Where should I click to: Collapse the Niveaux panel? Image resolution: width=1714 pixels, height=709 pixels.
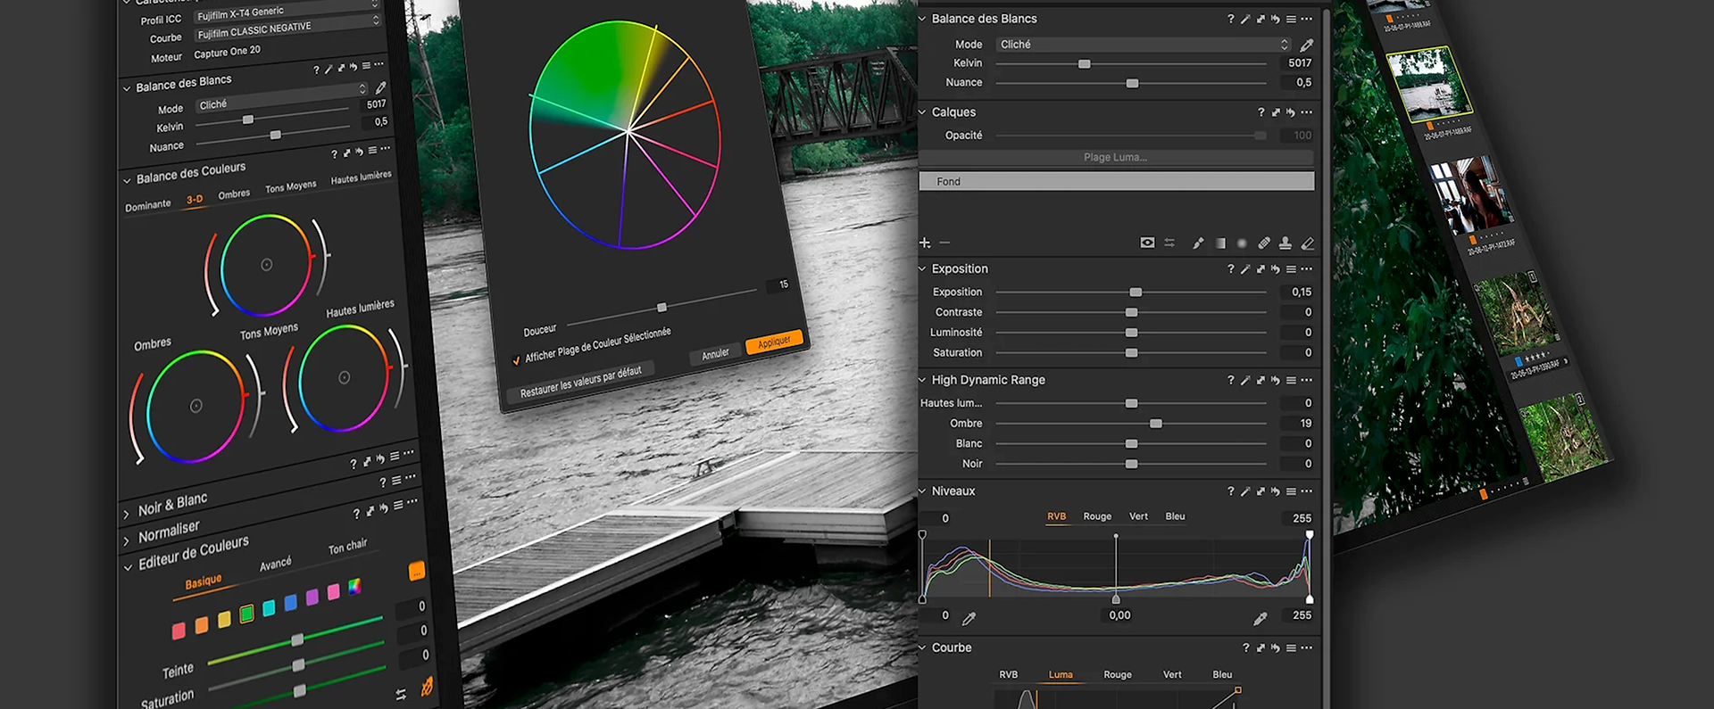click(923, 491)
